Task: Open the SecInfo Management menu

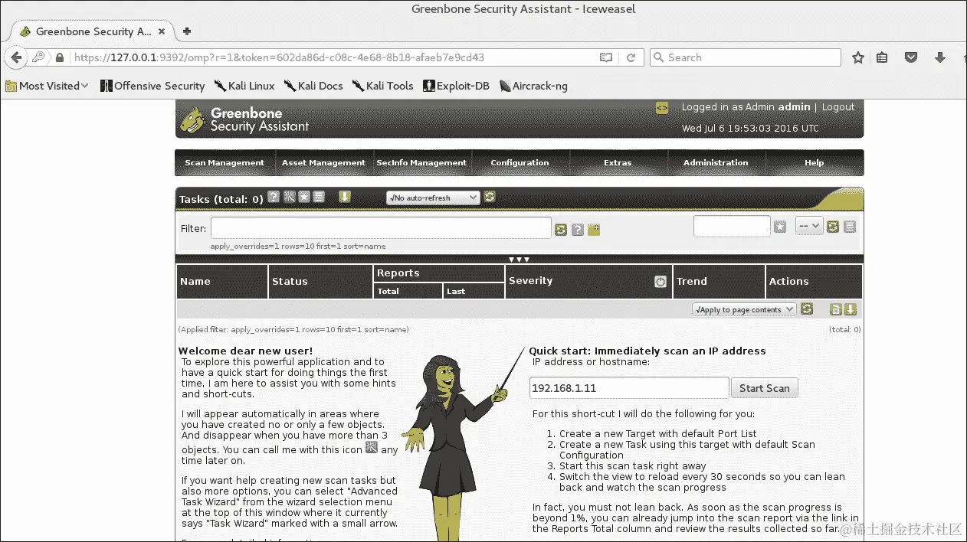Action: pos(421,162)
